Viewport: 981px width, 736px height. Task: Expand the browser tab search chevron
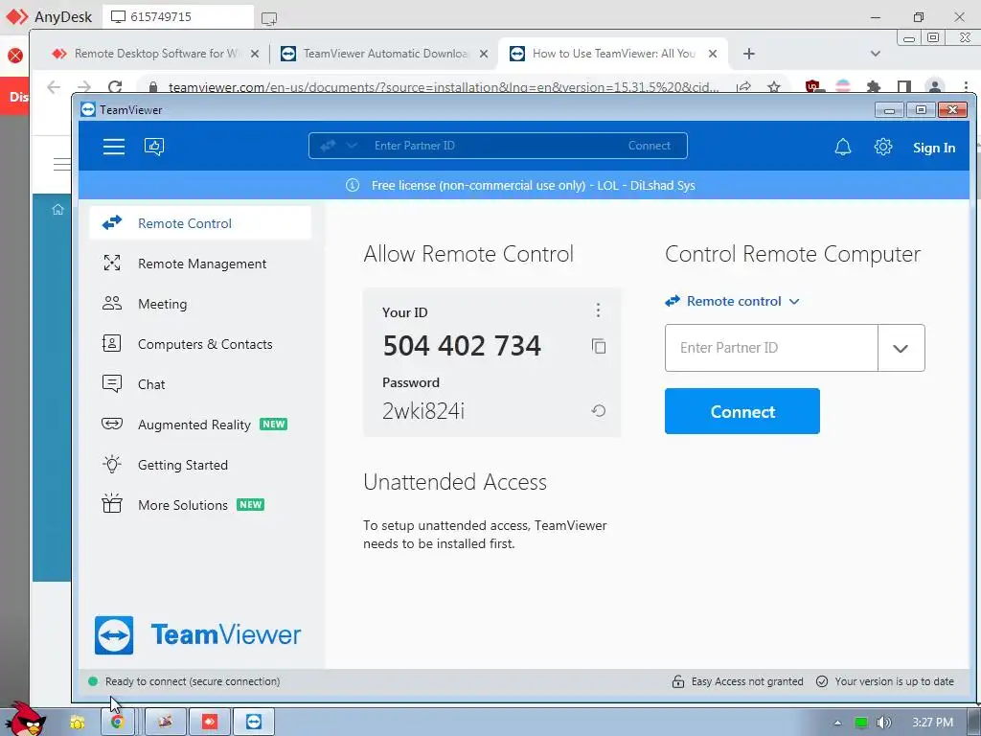coord(876,54)
